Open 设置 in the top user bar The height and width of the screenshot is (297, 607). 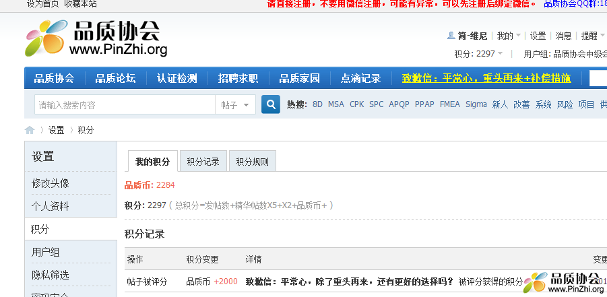(538, 36)
